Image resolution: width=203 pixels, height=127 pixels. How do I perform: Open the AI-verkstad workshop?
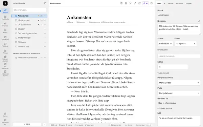pos(5,66)
